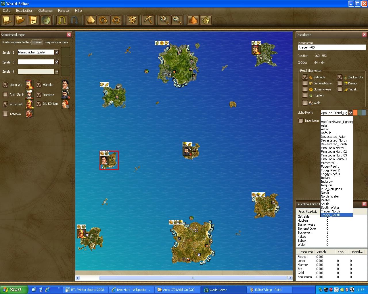The height and width of the screenshot is (294, 368).
Task: Open the Optionen menu
Action: [x=46, y=11]
